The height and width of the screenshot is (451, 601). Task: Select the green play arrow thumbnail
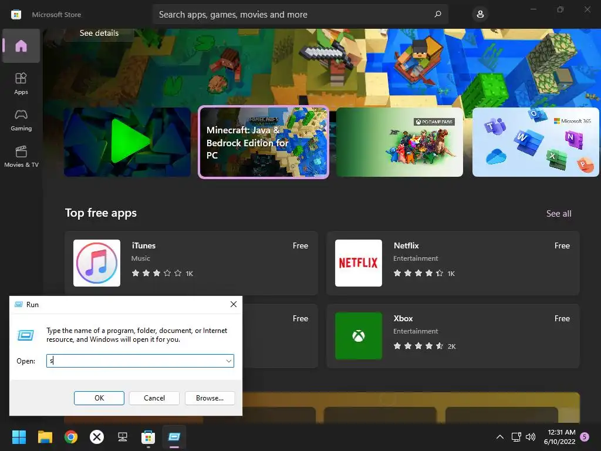pos(127,142)
